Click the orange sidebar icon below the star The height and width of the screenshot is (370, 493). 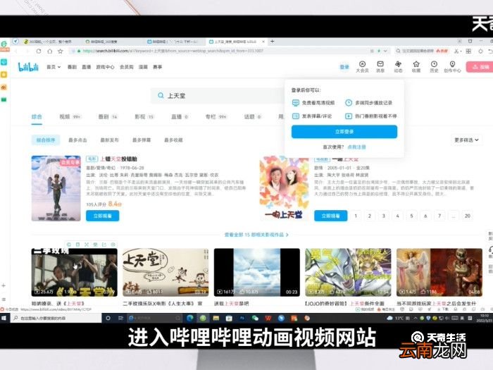point(4,87)
